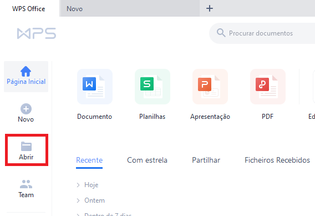Viewport: 315px width, 216px height.
Task: Expand the Hoje group
Action: (x=78, y=185)
